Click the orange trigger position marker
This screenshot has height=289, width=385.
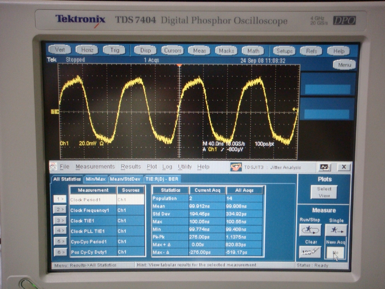tap(180, 65)
